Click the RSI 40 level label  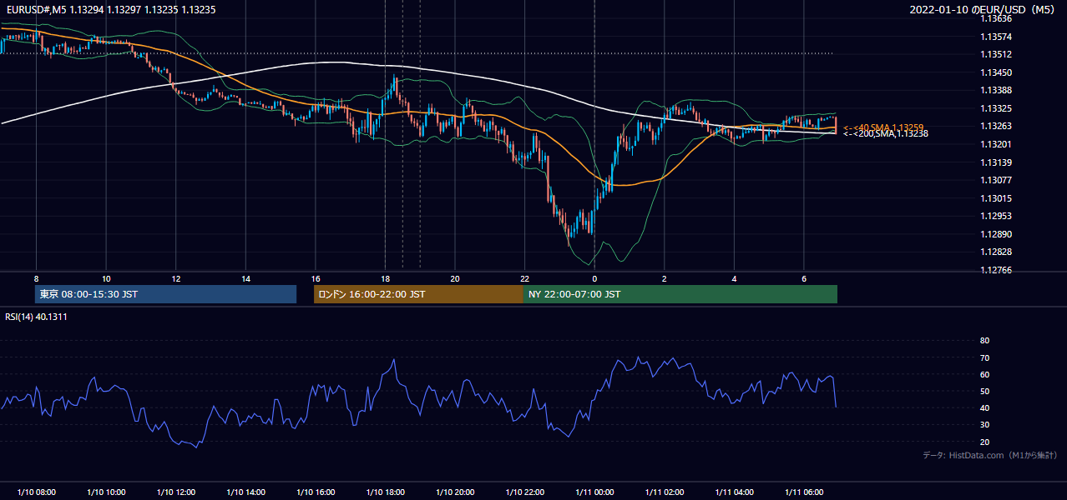(x=984, y=407)
